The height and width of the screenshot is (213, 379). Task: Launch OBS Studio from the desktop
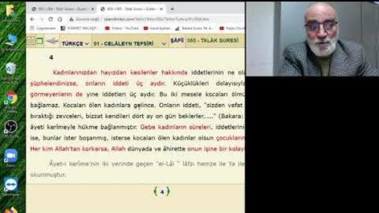(11, 127)
